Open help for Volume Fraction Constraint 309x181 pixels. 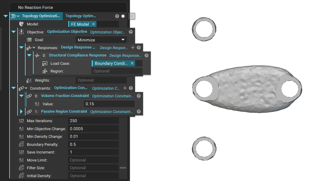click(x=138, y=96)
